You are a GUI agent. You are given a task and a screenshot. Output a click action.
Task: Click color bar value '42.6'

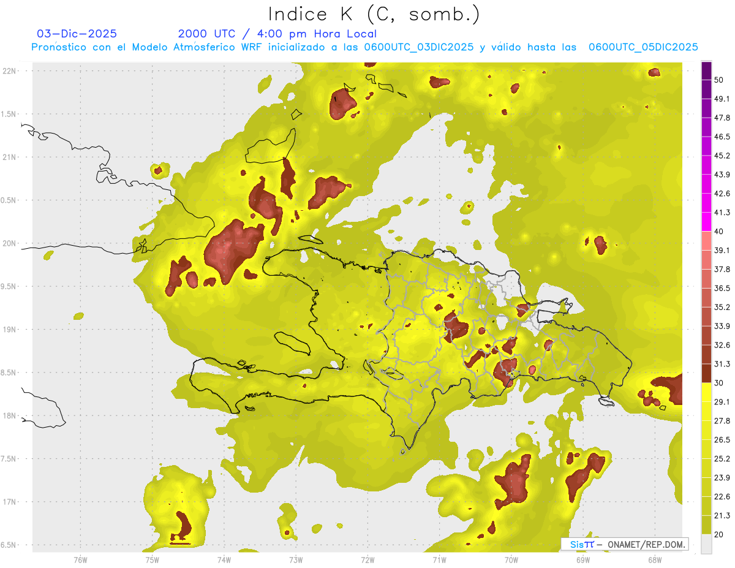(722, 194)
